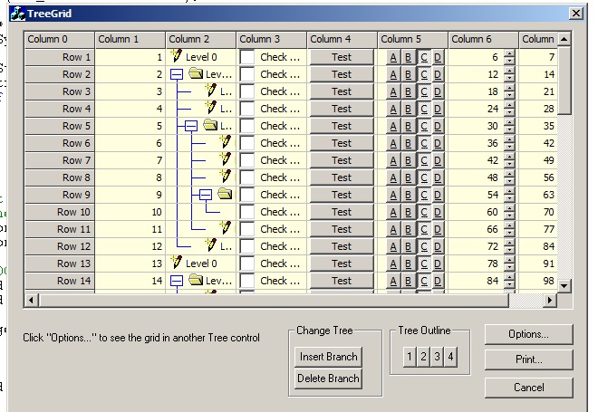Collapse the tree node in Row 2
This screenshot has height=412, width=598.
point(178,74)
